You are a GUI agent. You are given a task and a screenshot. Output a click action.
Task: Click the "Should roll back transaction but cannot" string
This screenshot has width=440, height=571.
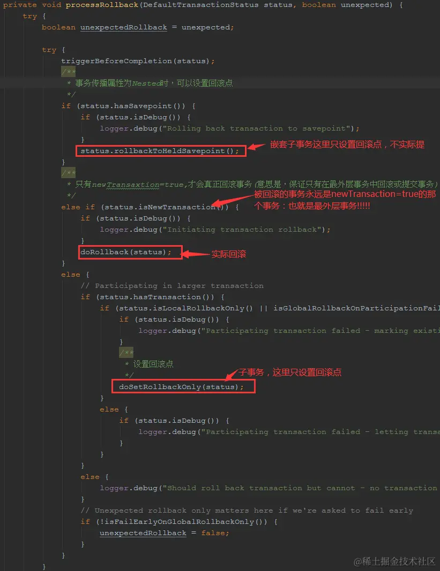coord(301,488)
